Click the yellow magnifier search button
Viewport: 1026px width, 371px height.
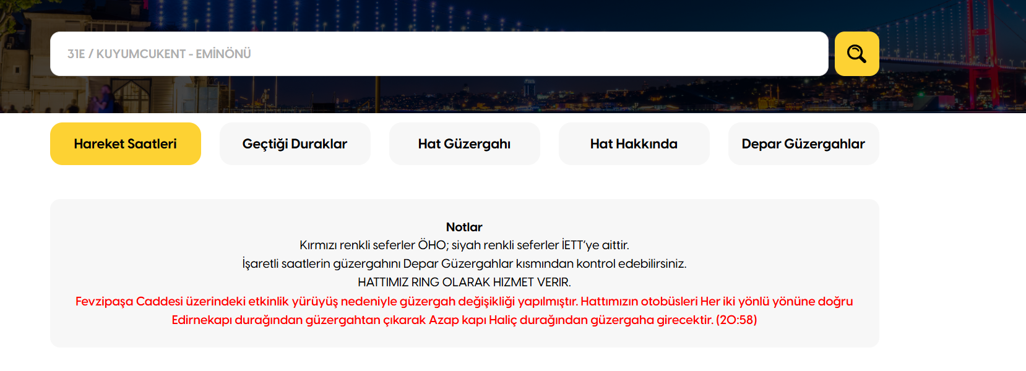pos(856,54)
